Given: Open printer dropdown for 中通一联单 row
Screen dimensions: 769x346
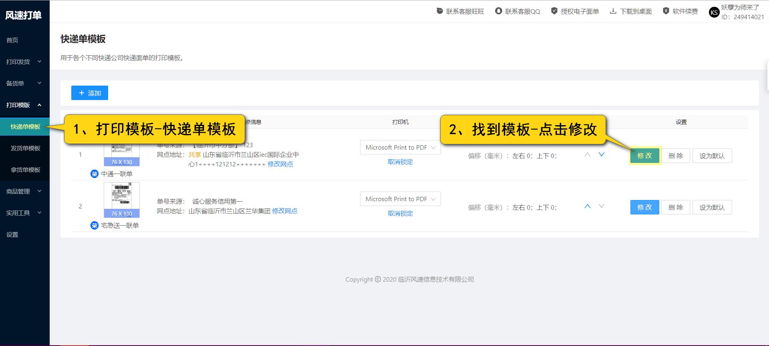Looking at the screenshot, I should coord(401,147).
